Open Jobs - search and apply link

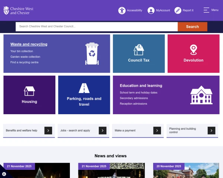[x=75, y=131]
